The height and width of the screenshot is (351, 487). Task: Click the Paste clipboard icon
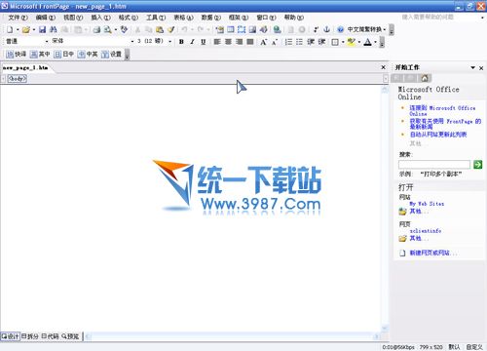160,29
